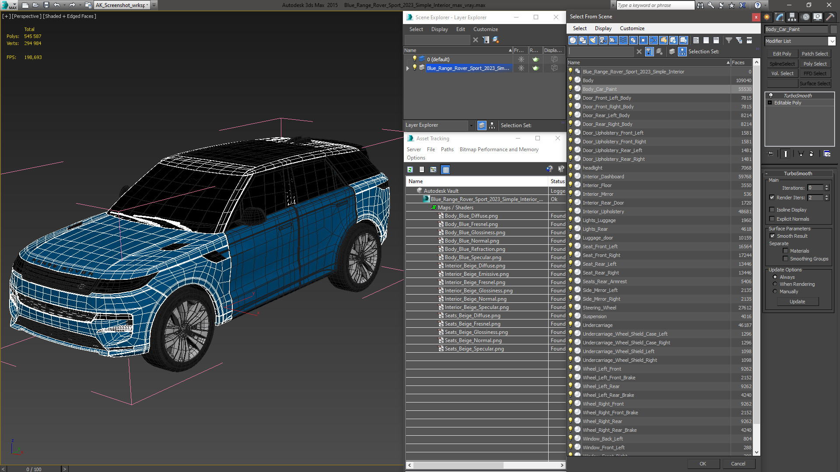Click Sort by Hierarchy icon in Layer Explorer
The width and height of the screenshot is (840, 472).
[492, 125]
